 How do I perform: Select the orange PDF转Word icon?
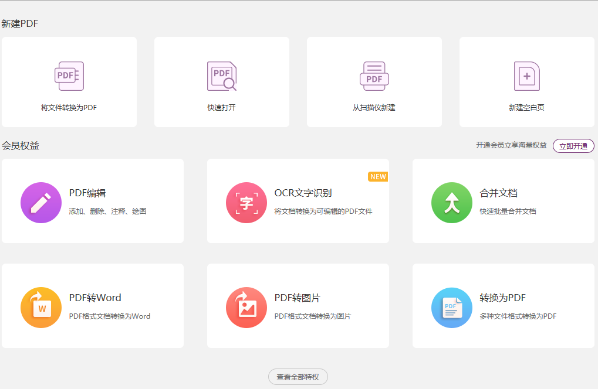click(40, 307)
